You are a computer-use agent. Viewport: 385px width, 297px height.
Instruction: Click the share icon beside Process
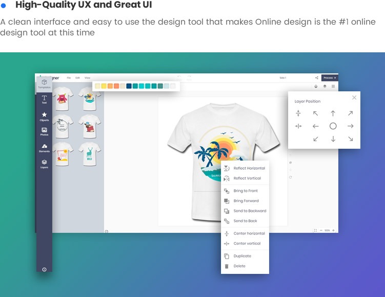coord(317,78)
